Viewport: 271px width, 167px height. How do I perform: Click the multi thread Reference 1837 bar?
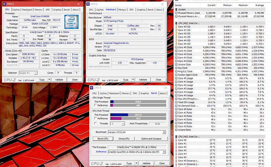(138, 118)
